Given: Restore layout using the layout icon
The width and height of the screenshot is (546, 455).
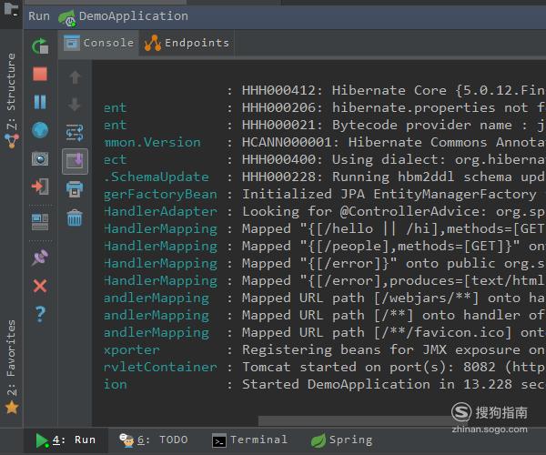Looking at the screenshot, I should [40, 222].
